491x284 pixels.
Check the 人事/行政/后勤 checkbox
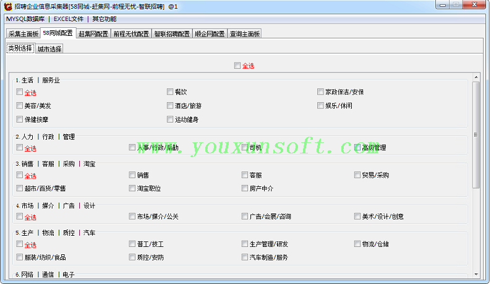click(132, 147)
